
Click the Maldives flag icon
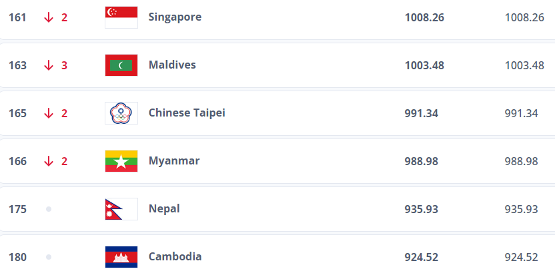coord(121,65)
